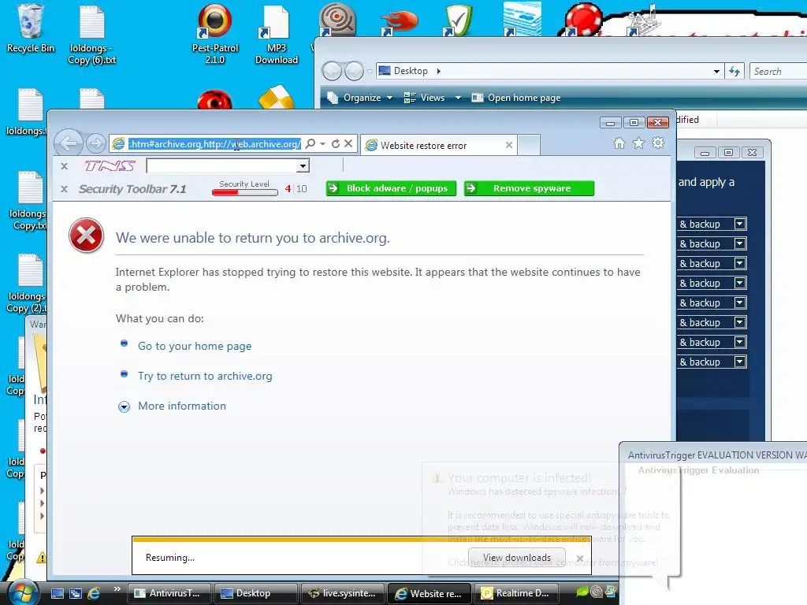Screen dimensions: 807x605
Task: Expand More information section
Action: point(182,406)
